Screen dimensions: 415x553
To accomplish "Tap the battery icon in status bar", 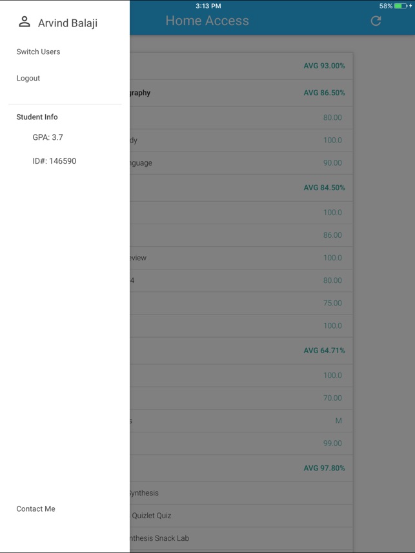I will pos(401,6).
